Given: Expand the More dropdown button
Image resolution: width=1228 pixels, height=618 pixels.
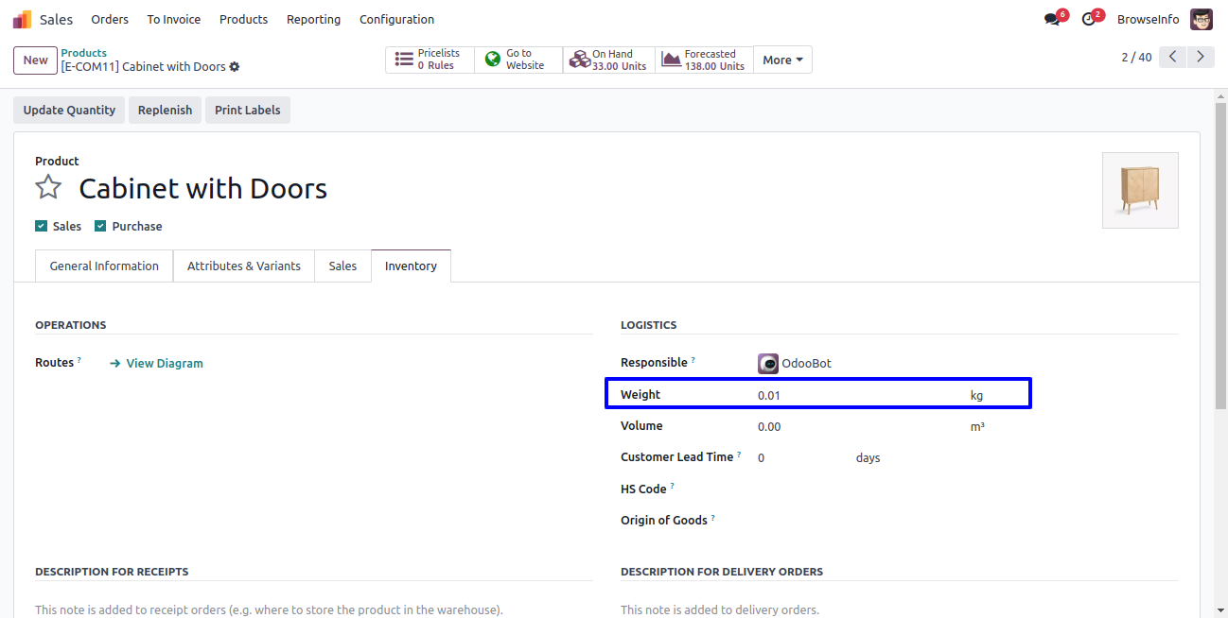Looking at the screenshot, I should (782, 60).
